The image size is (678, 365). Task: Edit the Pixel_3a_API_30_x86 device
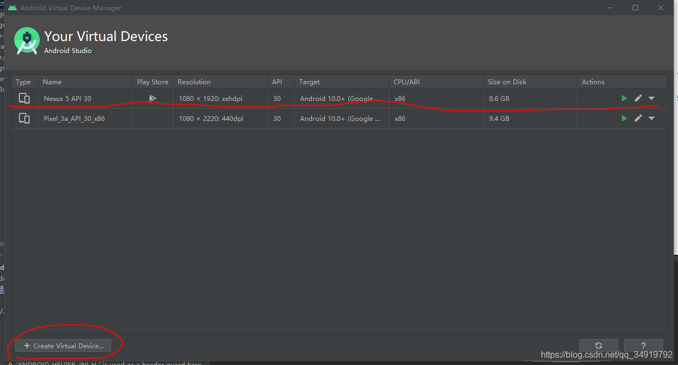coord(638,118)
